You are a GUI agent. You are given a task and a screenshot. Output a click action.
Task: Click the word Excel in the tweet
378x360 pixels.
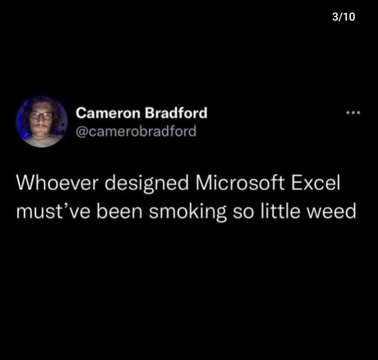point(315,182)
